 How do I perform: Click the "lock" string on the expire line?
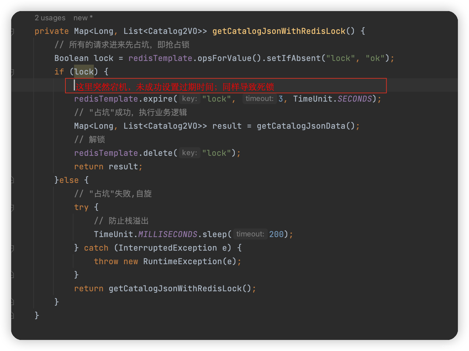click(217, 99)
